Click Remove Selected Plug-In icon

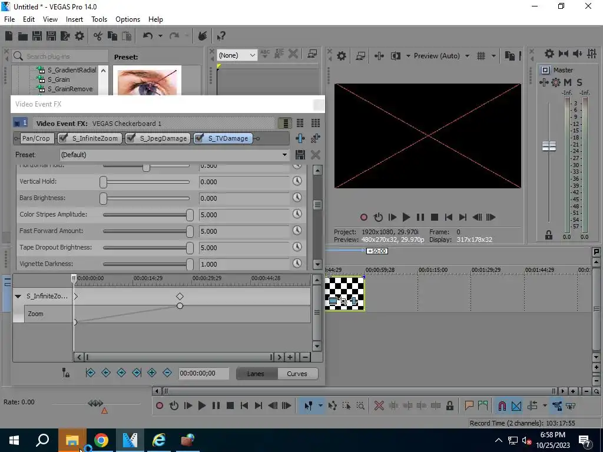point(316,138)
